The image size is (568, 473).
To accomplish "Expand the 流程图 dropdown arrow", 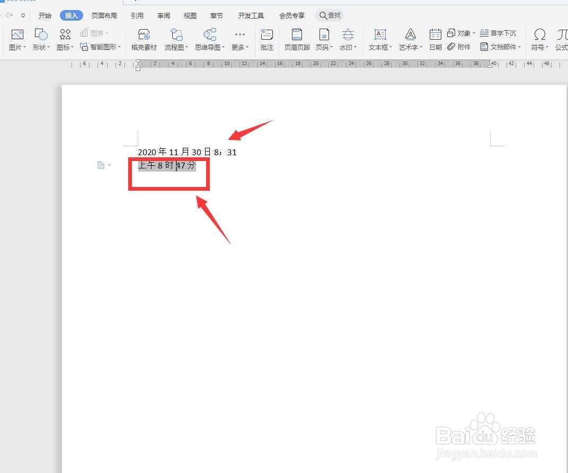I will pyautogui.click(x=187, y=47).
